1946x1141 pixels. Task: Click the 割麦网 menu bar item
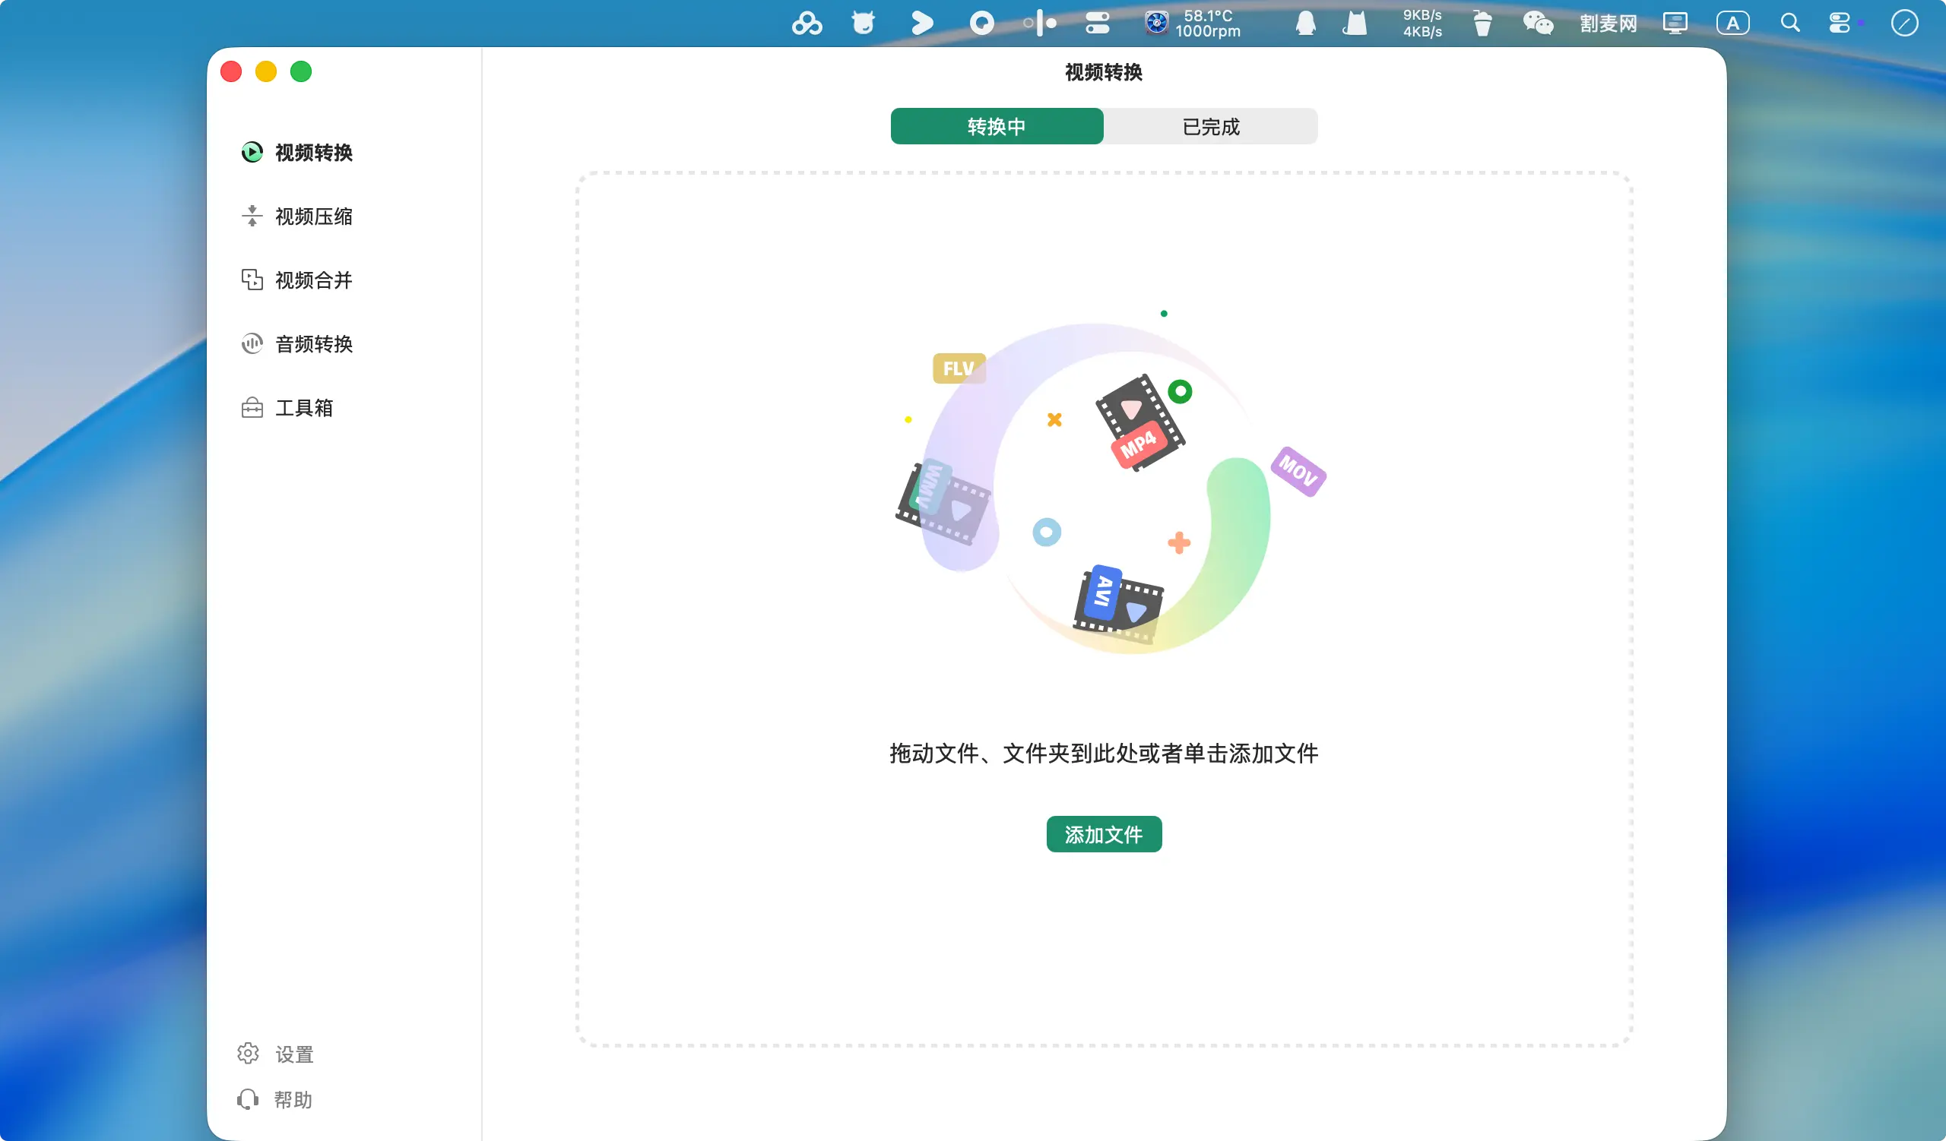1608,23
